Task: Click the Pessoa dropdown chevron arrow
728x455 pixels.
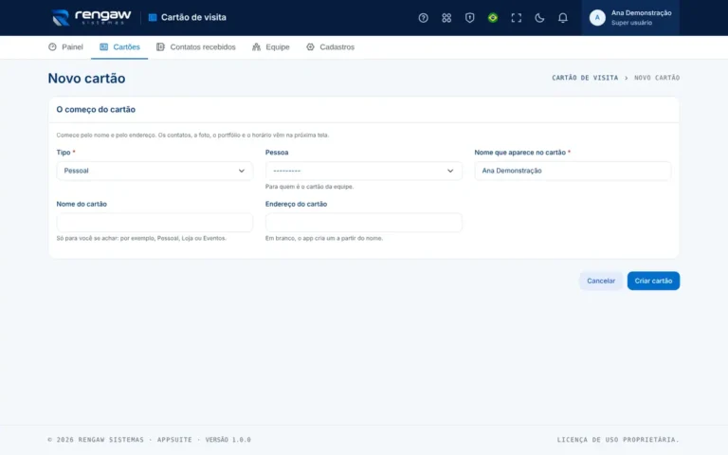Action: 450,171
